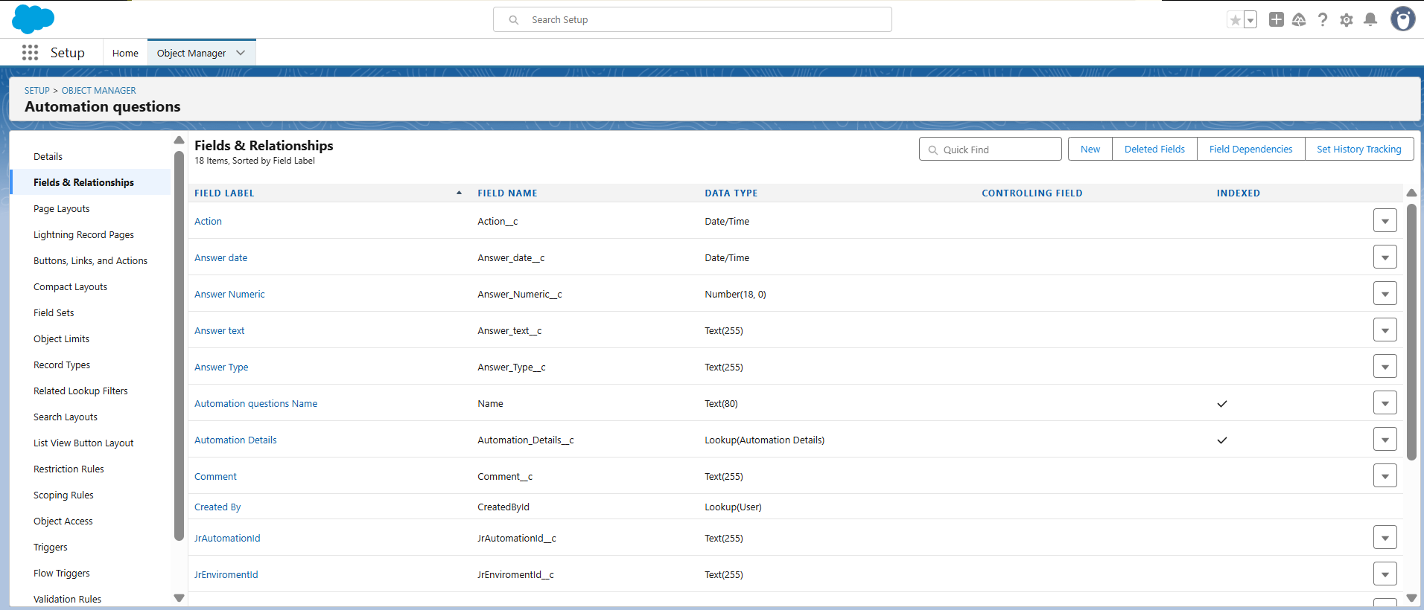Viewport: 1424px width, 610px height.
Task: Open the Trailhead guidance icon
Action: point(1299,20)
